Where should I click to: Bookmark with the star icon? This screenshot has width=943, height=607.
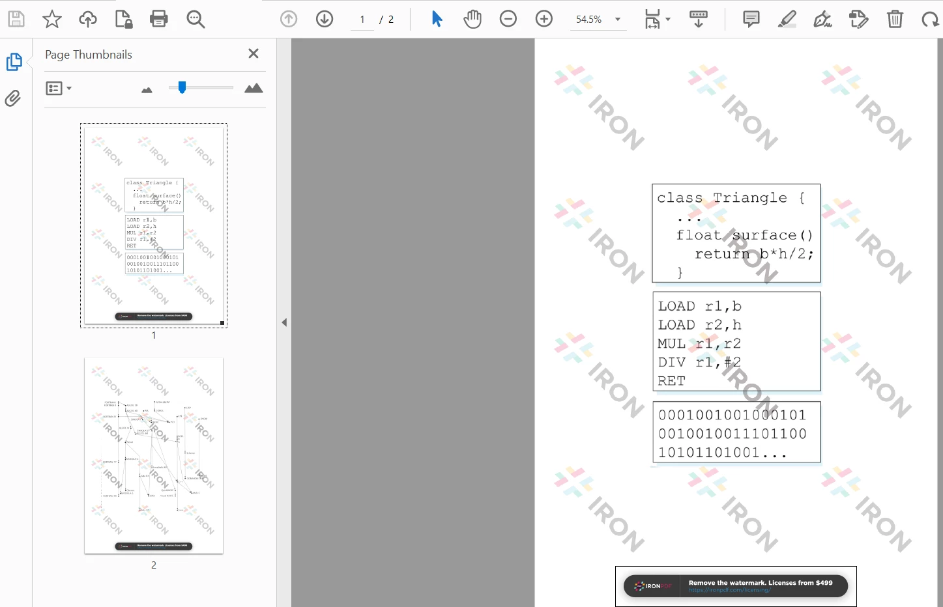click(52, 19)
